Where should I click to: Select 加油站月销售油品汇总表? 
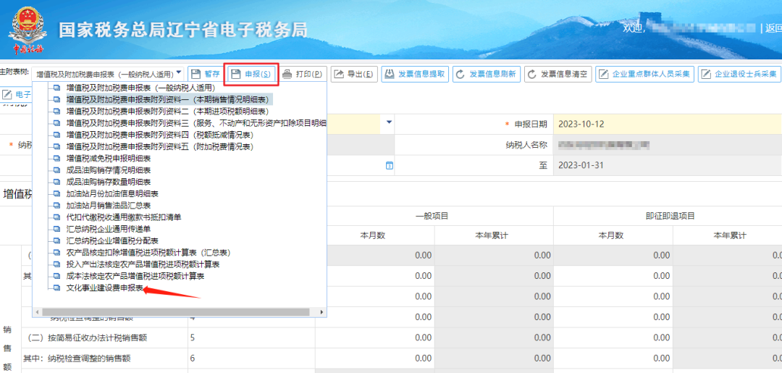[x=108, y=205]
